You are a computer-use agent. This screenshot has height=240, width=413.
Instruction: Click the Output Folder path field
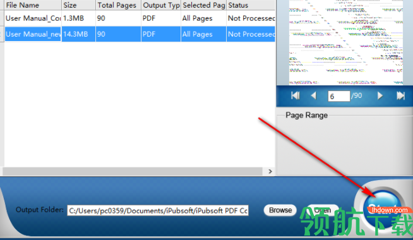(x=158, y=211)
